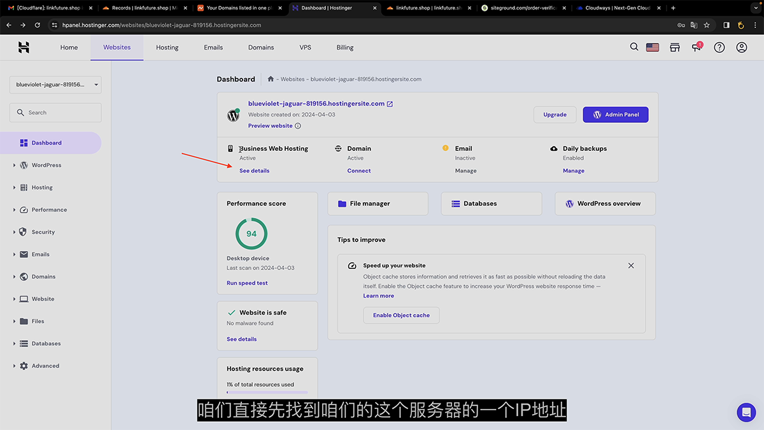Click the WordPress logo beside the site name

233,115
